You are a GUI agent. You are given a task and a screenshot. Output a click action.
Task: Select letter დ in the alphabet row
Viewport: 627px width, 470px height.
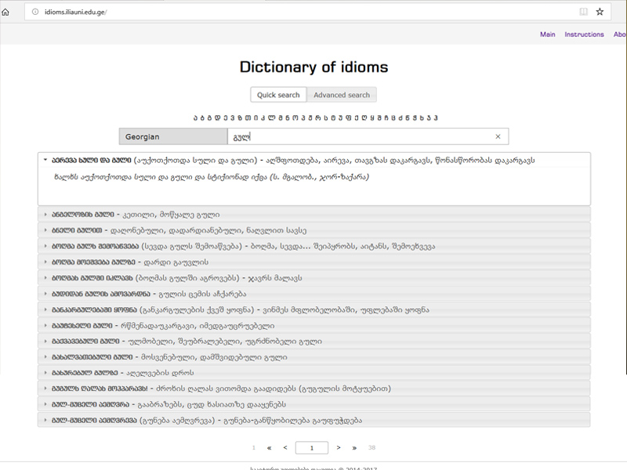[217, 118]
